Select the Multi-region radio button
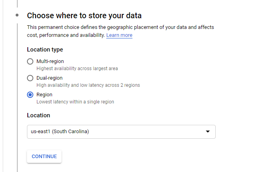The image size is (278, 172). 30,61
